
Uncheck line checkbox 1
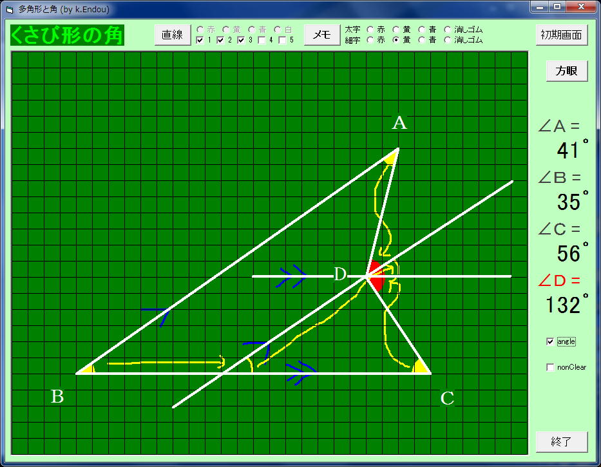click(x=200, y=40)
